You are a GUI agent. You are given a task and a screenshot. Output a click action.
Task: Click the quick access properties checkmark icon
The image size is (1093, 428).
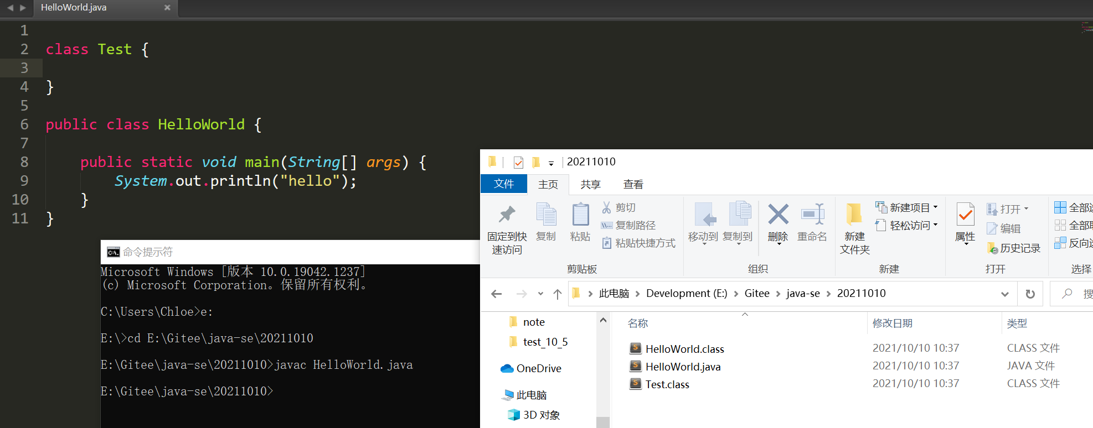(518, 162)
